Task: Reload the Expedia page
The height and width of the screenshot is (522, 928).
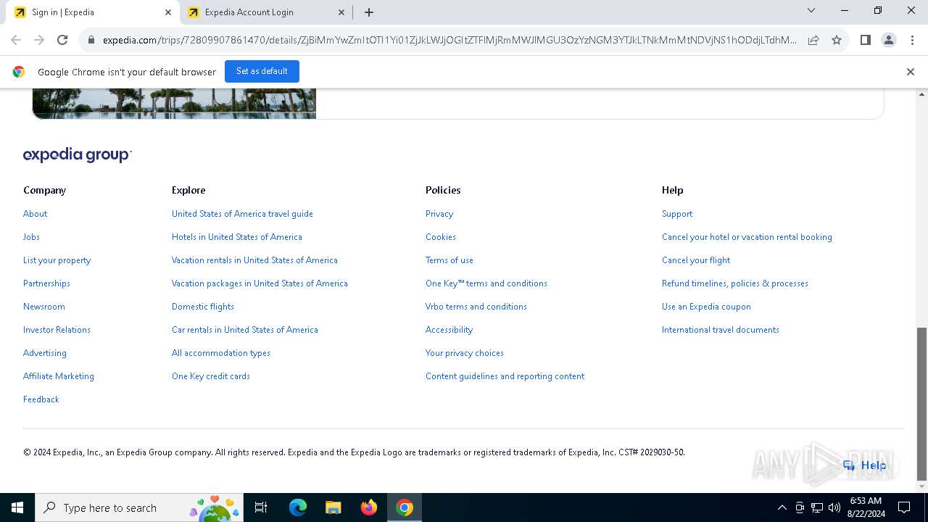Action: pos(62,40)
